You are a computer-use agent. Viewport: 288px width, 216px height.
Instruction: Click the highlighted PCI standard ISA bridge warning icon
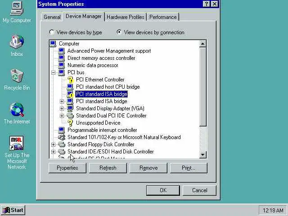pyautogui.click(x=70, y=94)
